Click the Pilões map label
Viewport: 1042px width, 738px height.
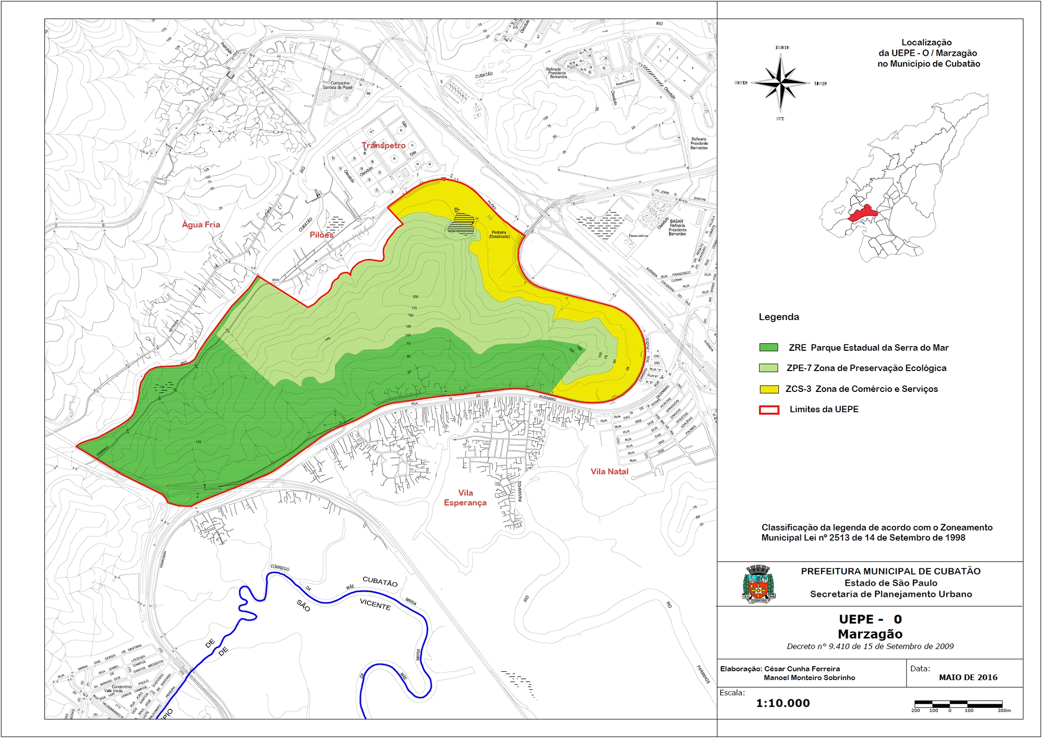click(321, 235)
